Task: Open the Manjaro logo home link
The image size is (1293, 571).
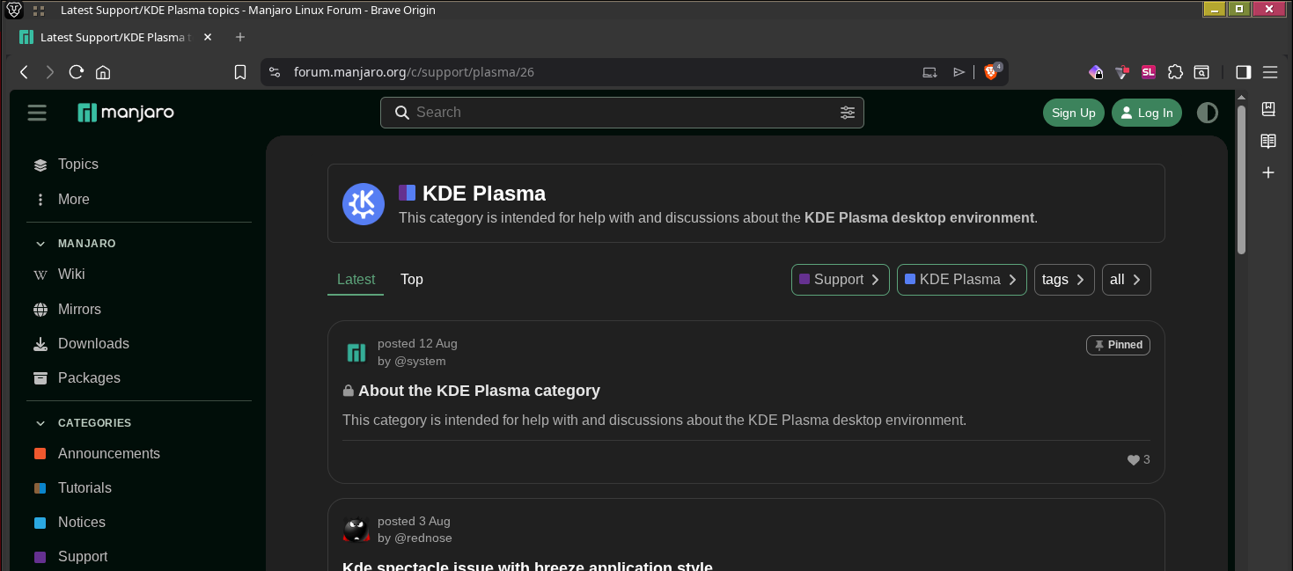Action: [126, 113]
